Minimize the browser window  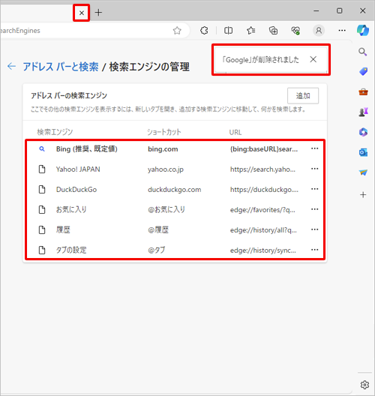pos(316,10)
